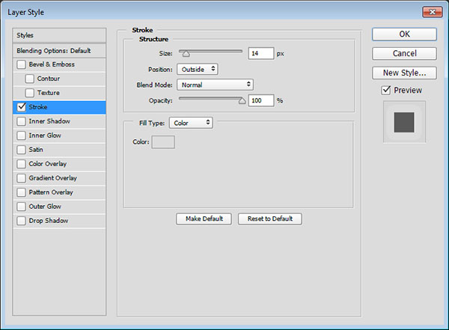This screenshot has height=330, width=449.
Task: Enable the Drop Shadow checkbox
Action: pos(20,221)
